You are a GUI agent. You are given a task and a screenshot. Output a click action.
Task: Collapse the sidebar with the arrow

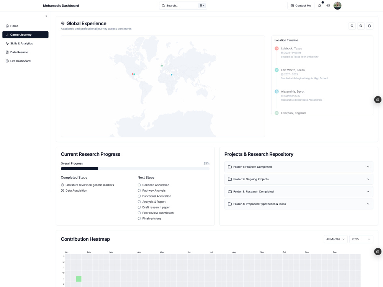coord(46,16)
